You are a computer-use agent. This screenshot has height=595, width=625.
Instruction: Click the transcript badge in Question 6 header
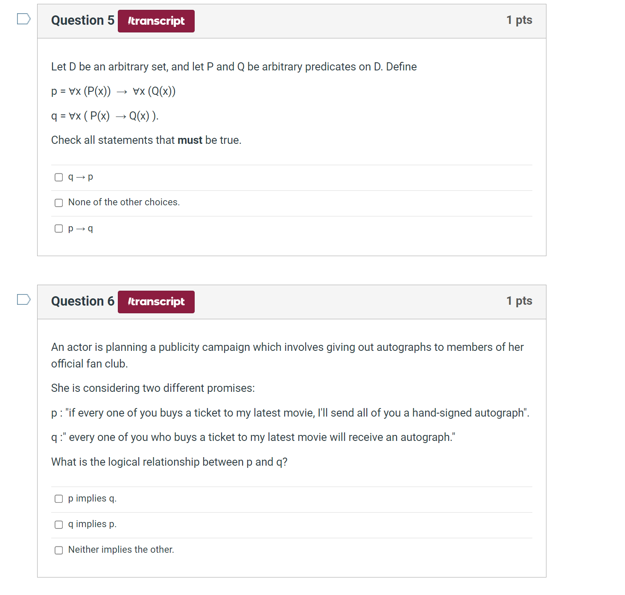point(156,301)
